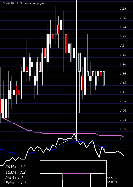Click the 12MA : 1.2 legend text
The height and width of the screenshot is (187, 133).
15,172
